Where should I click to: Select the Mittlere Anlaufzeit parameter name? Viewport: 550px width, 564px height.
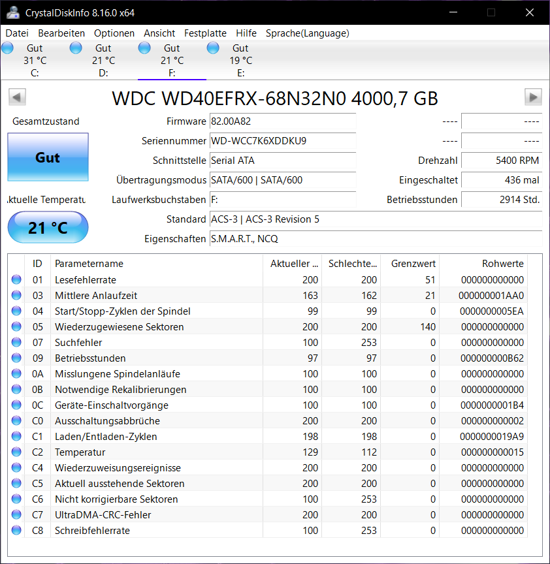pos(96,296)
